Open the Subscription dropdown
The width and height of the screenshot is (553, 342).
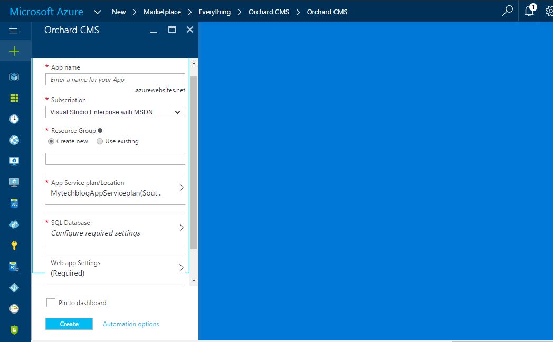click(x=115, y=112)
